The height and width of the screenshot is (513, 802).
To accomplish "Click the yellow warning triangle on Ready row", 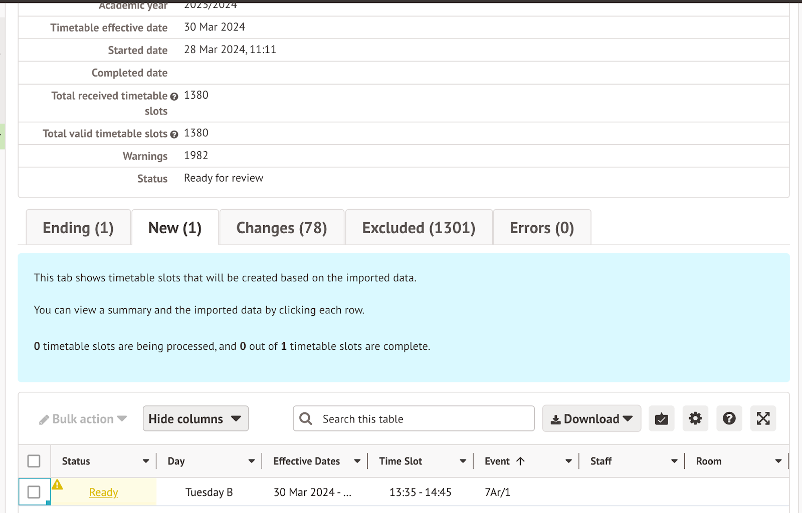I will 58,484.
